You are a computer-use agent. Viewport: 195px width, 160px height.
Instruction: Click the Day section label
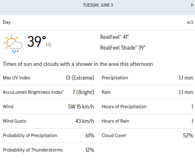pyautogui.click(x=7, y=22)
